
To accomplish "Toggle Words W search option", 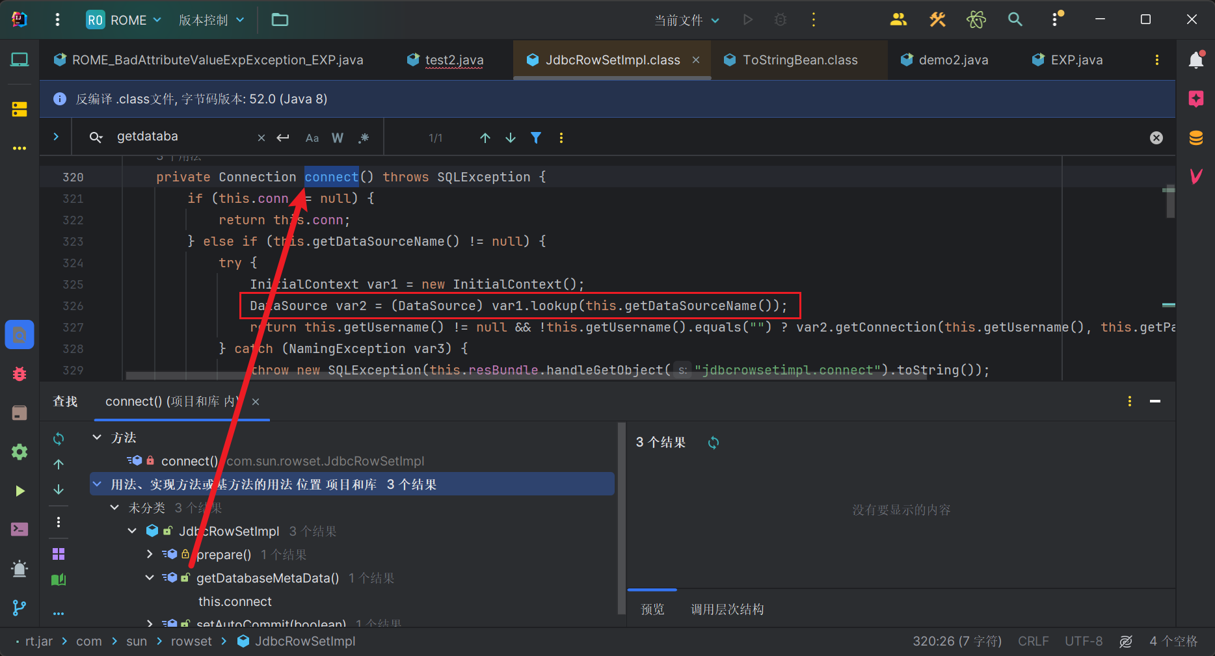I will click(x=338, y=138).
